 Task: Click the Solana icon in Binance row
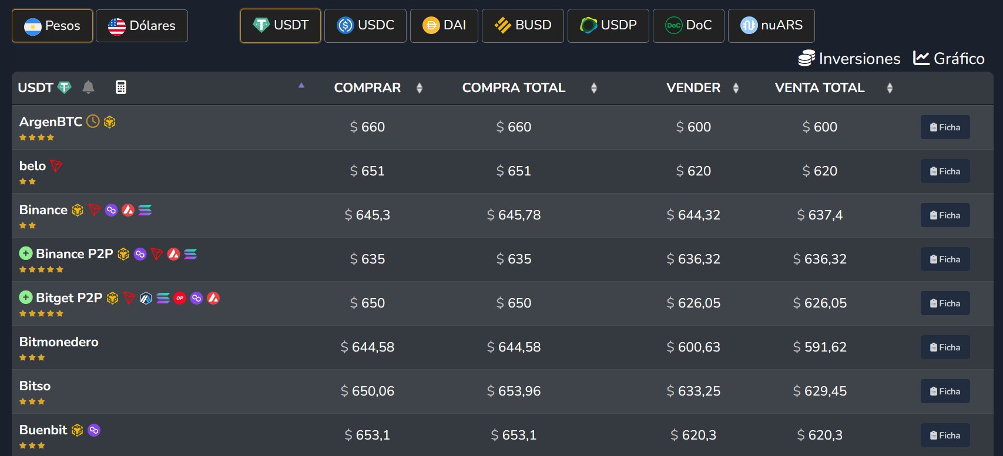pos(145,210)
